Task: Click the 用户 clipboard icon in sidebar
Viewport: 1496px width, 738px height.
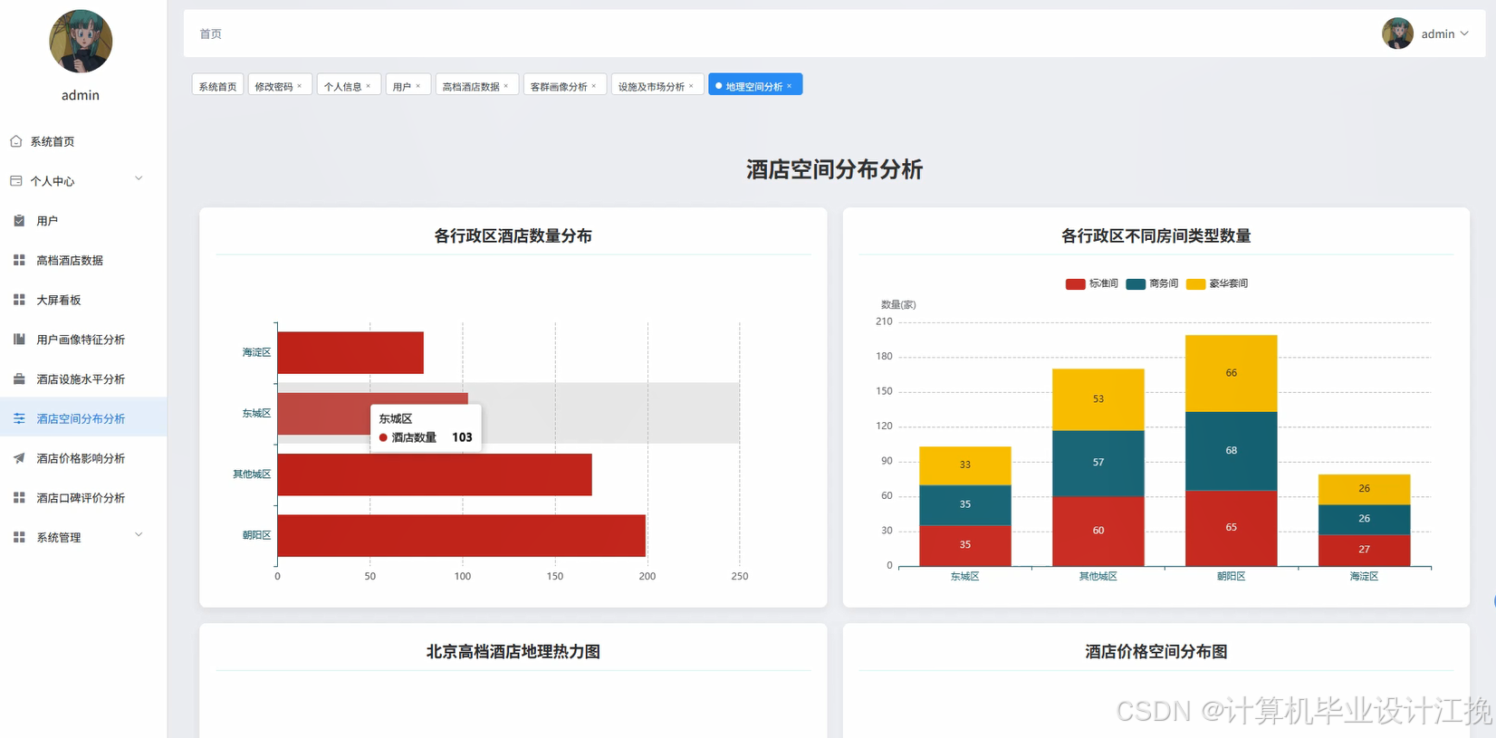Action: tap(19, 221)
